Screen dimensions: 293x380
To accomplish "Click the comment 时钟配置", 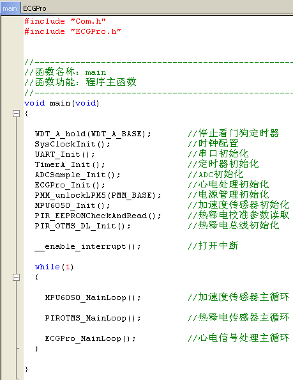I will tap(213, 143).
